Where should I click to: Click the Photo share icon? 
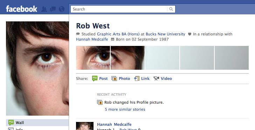[x=114, y=78]
